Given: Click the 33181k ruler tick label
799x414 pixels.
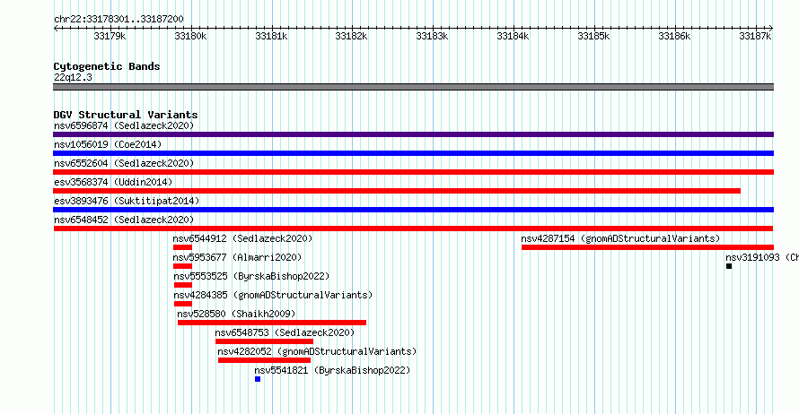Looking at the screenshot, I should click(x=271, y=36).
